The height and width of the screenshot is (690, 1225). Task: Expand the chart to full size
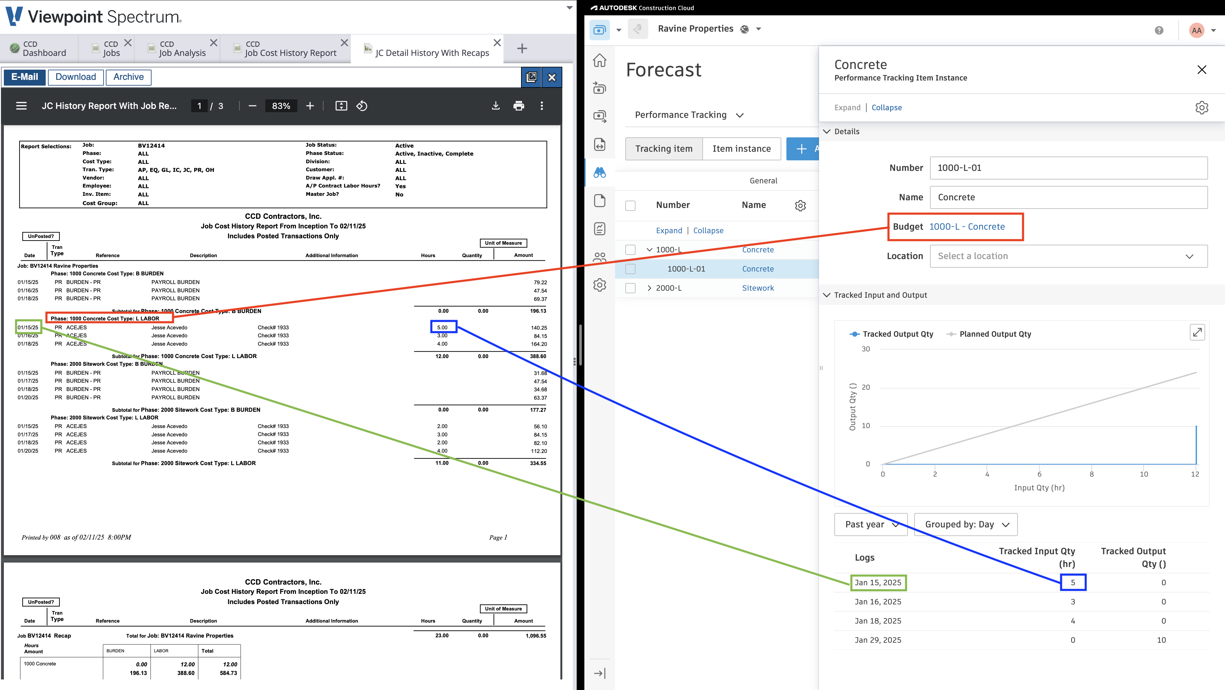(x=1197, y=332)
